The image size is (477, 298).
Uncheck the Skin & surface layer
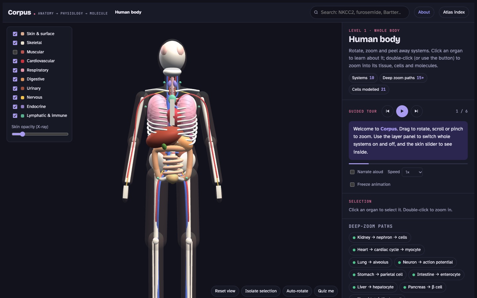(x=15, y=34)
